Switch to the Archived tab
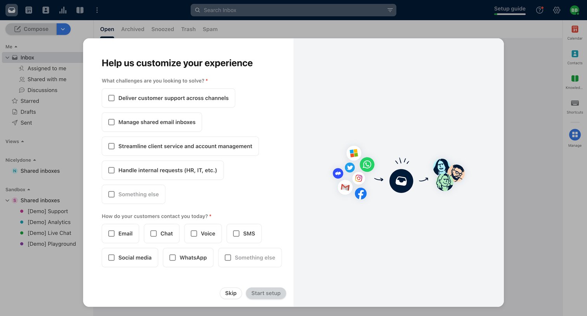Screen dimensions: 587x316 [x=133, y=29]
